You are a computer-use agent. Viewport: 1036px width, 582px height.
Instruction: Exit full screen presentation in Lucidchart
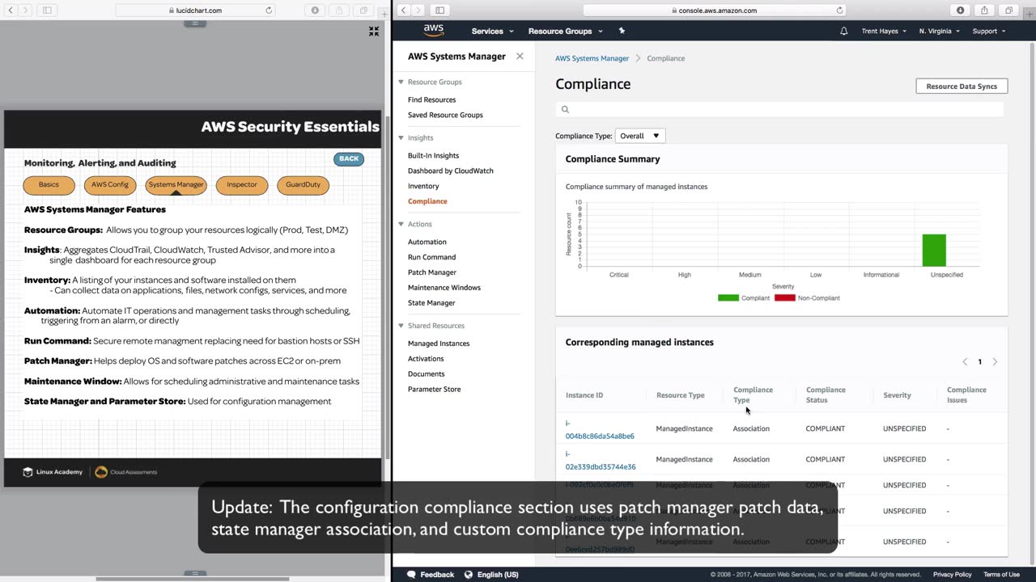(374, 31)
